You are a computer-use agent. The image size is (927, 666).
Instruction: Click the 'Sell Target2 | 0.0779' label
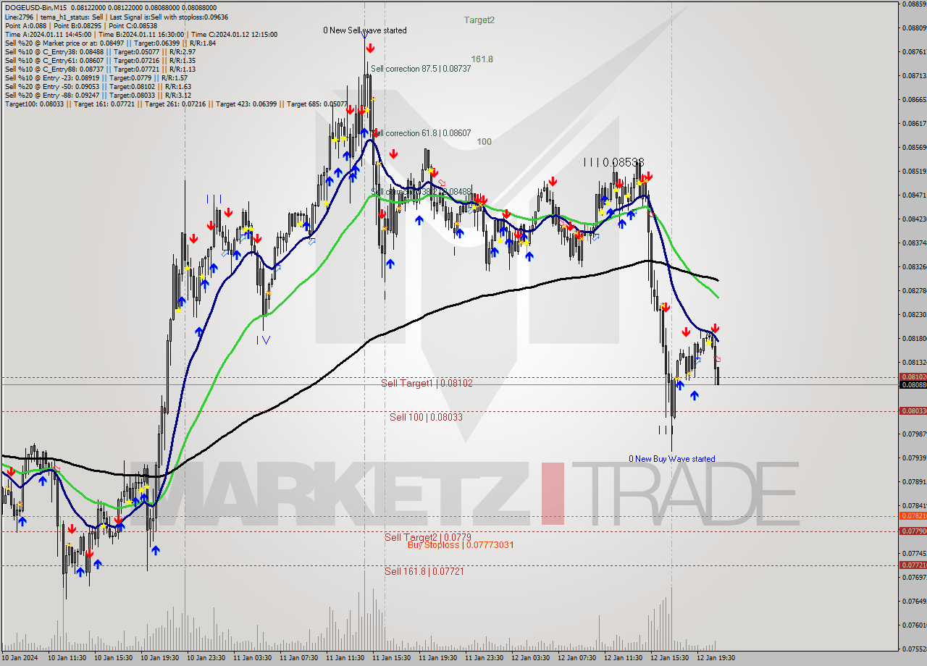click(x=428, y=537)
